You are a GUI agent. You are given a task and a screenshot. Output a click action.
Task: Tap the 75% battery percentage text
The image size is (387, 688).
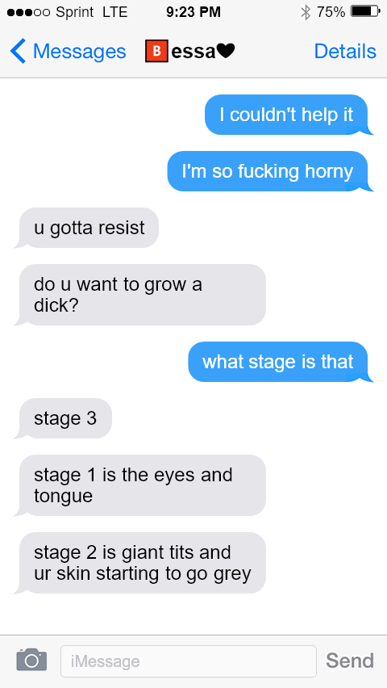pos(331,12)
